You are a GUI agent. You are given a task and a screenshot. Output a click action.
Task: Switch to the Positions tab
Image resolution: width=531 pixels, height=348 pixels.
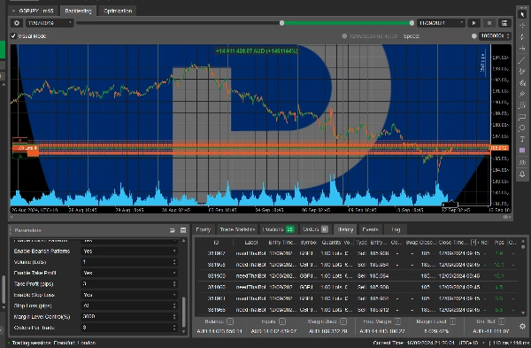pyautogui.click(x=278, y=229)
